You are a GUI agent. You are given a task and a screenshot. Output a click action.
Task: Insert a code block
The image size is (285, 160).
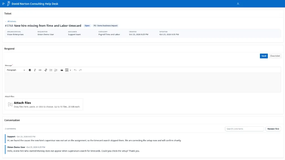(x=67, y=70)
